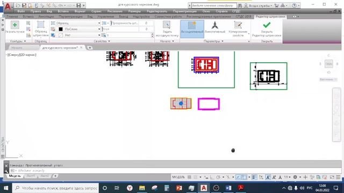The height and width of the screenshot is (193, 344).
Task: Open the AutoCAD application menu (red A)
Action: click(8, 6)
